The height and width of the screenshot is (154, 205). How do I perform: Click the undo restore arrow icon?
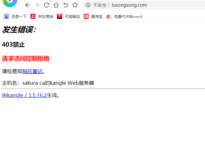66,5
